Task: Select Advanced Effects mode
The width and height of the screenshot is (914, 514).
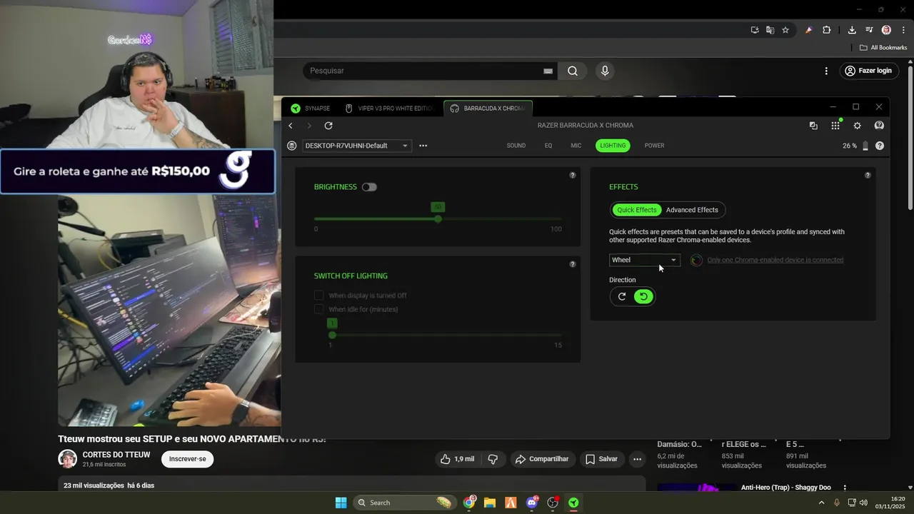Action: (692, 210)
